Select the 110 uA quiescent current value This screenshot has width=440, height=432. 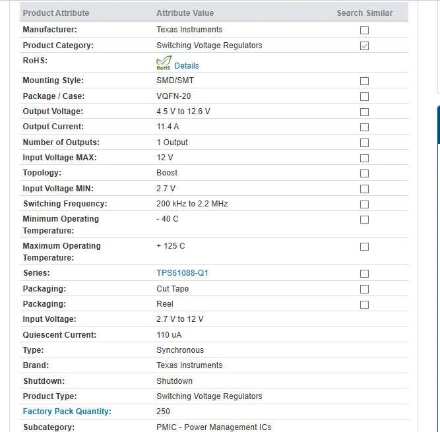tap(169, 335)
